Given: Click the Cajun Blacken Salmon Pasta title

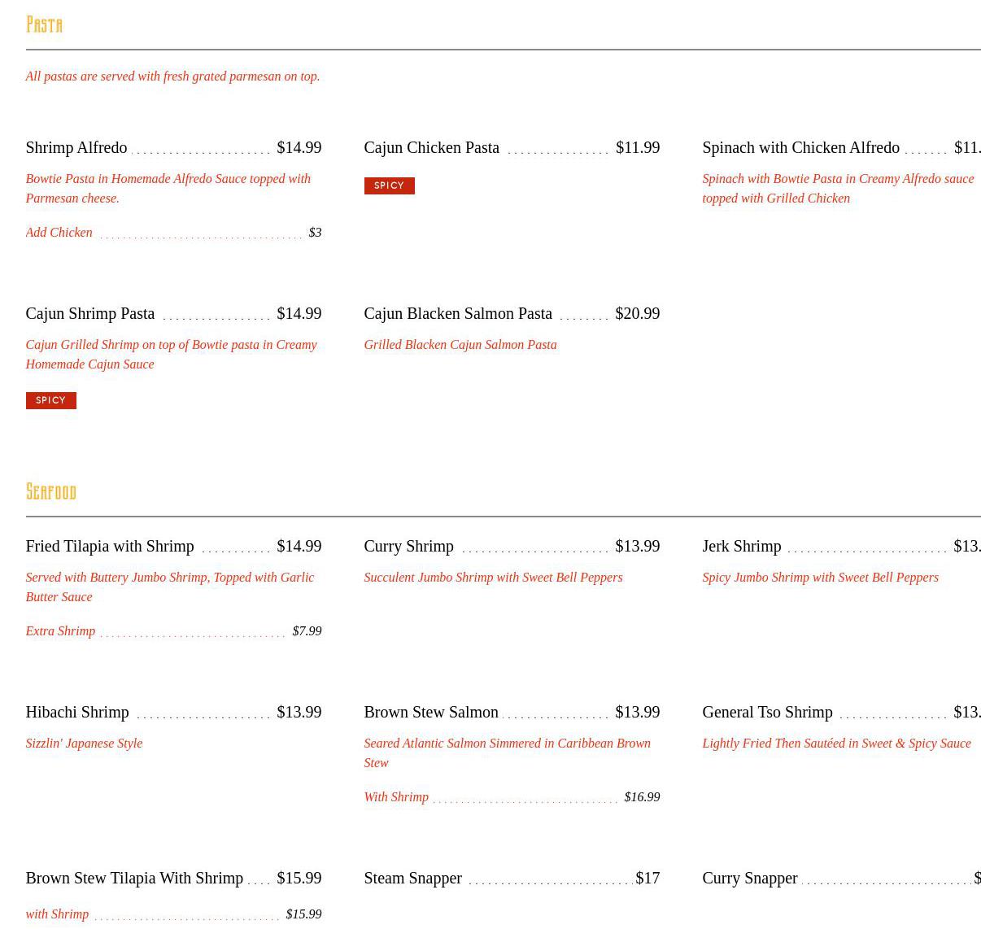Looking at the screenshot, I should pyautogui.click(x=457, y=313).
